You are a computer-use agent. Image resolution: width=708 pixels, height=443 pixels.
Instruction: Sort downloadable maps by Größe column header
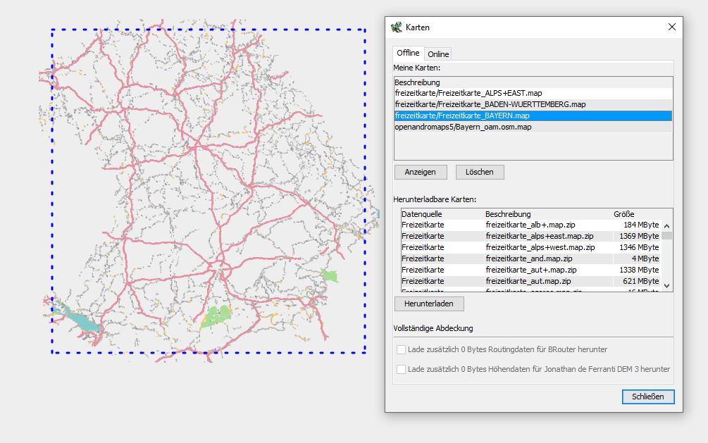coord(623,214)
